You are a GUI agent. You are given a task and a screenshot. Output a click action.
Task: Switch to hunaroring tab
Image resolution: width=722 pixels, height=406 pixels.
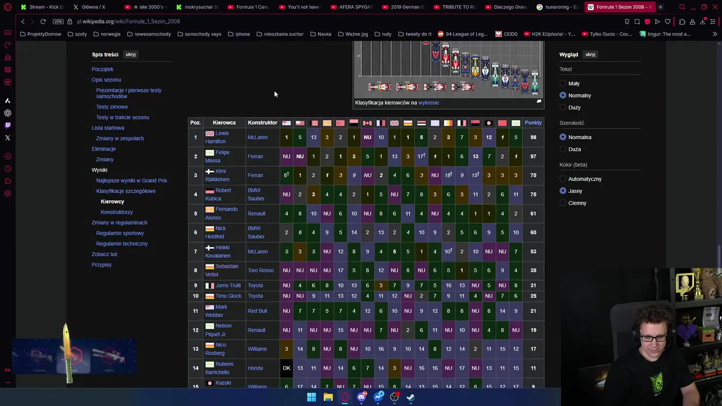tap(557, 7)
